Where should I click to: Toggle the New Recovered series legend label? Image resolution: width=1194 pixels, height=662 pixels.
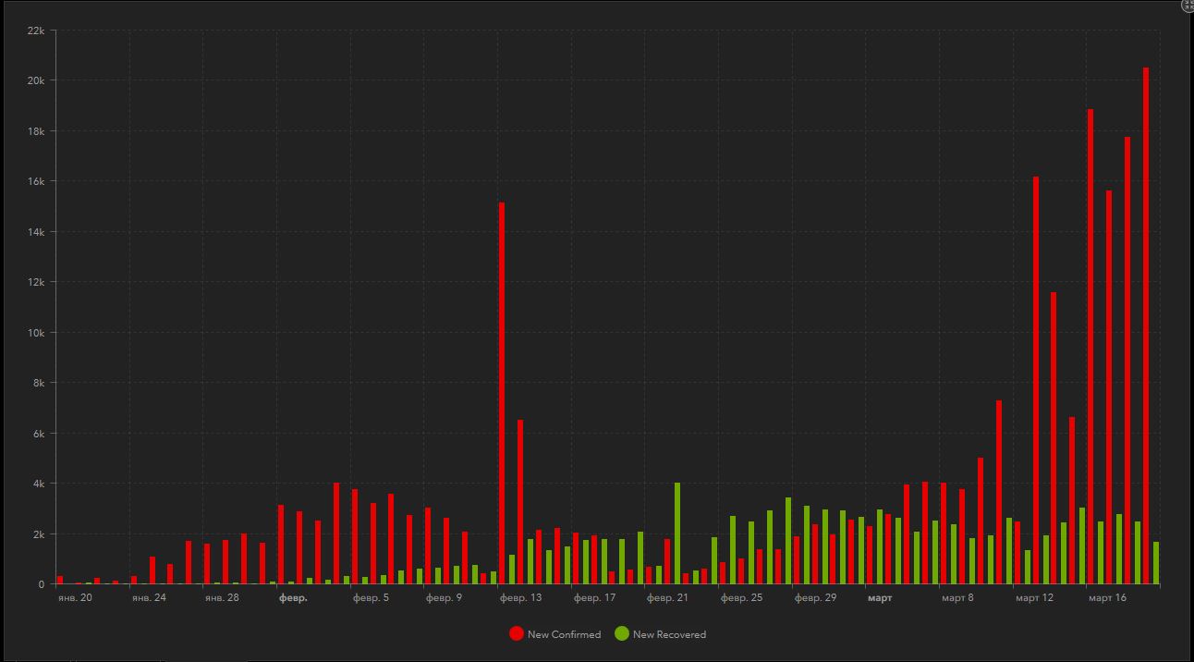[x=669, y=634]
